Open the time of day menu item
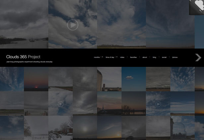Screen dimensions: 204x140 point(110,57)
